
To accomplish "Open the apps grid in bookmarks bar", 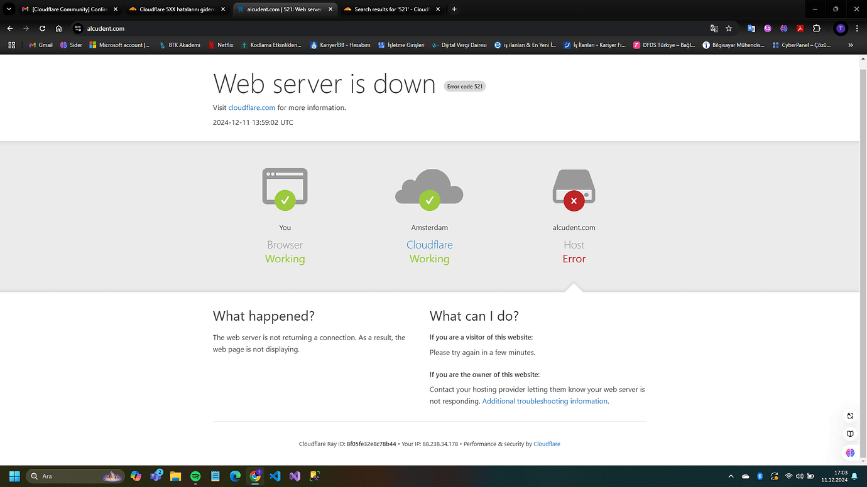I will (11, 45).
